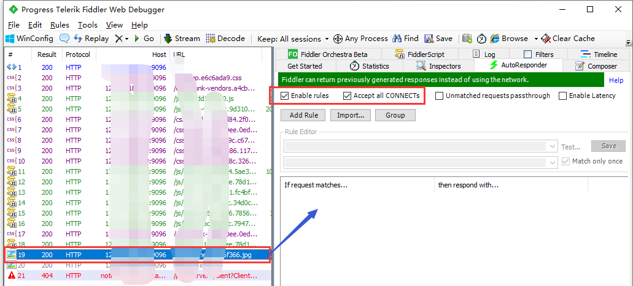
Task: Expand the request match rule combo box
Action: coord(553,146)
